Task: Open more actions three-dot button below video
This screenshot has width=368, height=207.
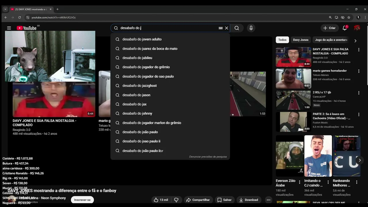Action: (268, 200)
